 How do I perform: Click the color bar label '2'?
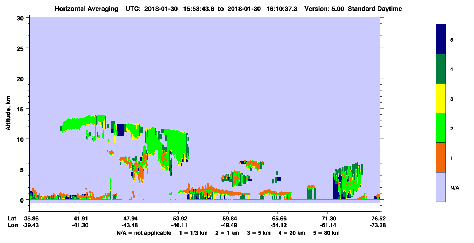(x=452, y=128)
